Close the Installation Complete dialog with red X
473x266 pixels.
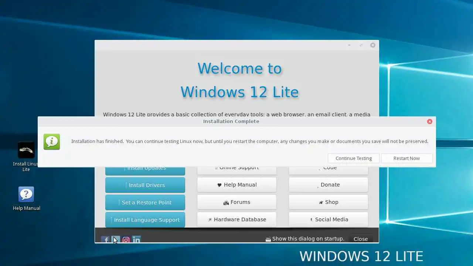[429, 122]
